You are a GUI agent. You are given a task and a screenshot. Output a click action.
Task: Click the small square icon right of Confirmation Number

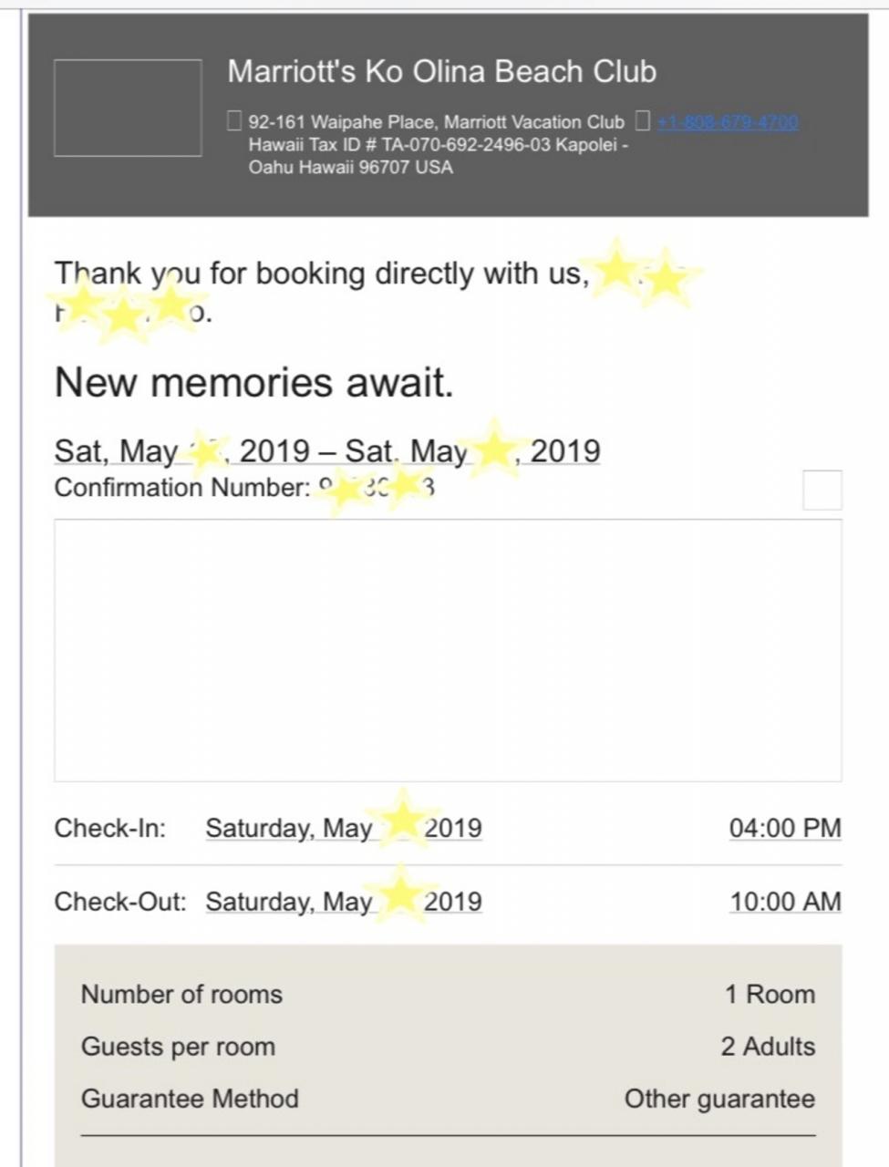pos(822,490)
